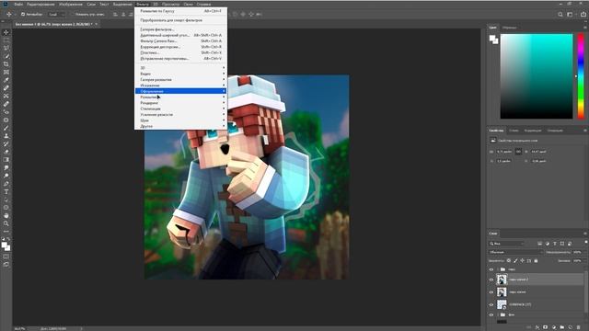Filter layers by type using the T icon

click(555, 244)
